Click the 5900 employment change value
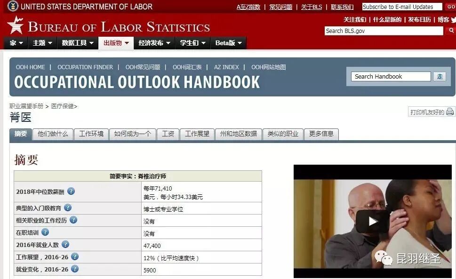Screen dimensions: 456x279 click(x=150, y=270)
